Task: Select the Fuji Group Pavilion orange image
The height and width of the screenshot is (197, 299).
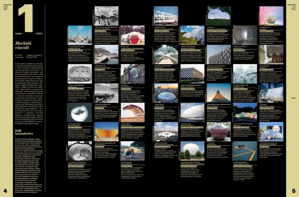Action: pos(106,131)
